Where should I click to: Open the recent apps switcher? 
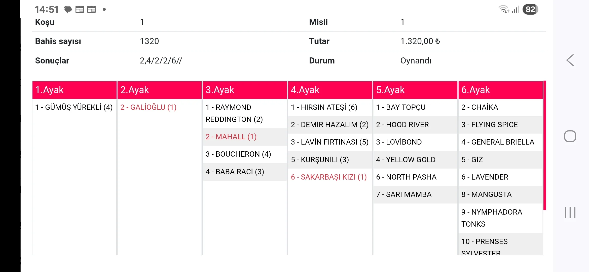pos(570,213)
